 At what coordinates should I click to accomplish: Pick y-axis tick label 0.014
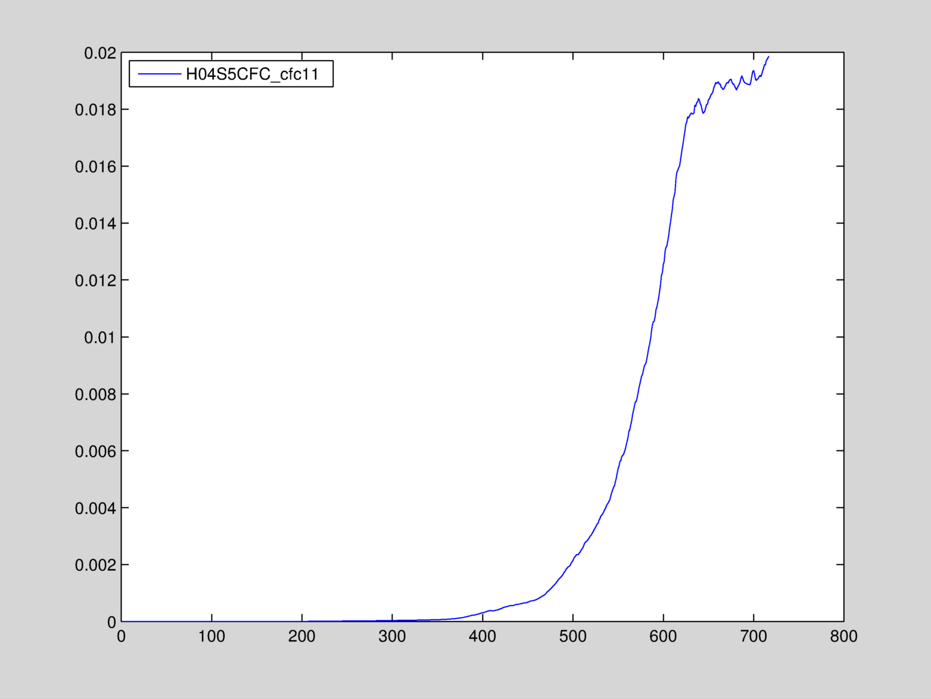[95, 224]
